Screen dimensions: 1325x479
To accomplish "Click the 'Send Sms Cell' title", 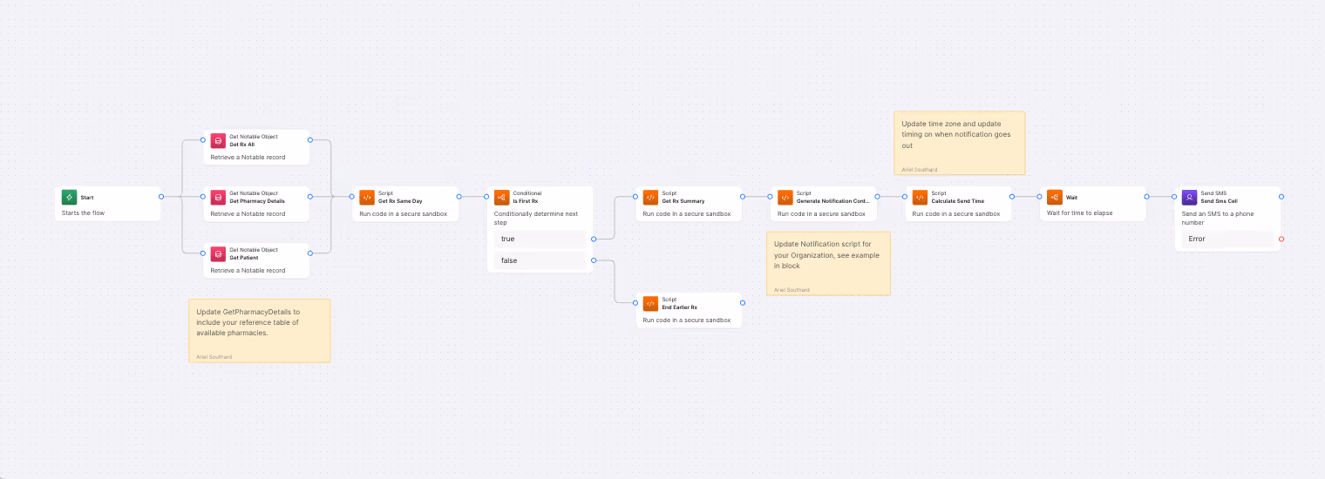I will 1219,201.
